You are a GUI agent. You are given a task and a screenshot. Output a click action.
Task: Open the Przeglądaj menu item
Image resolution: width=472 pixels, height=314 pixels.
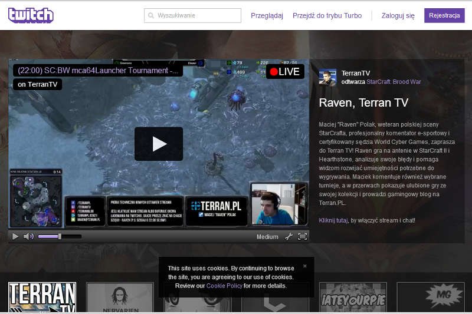267,16
